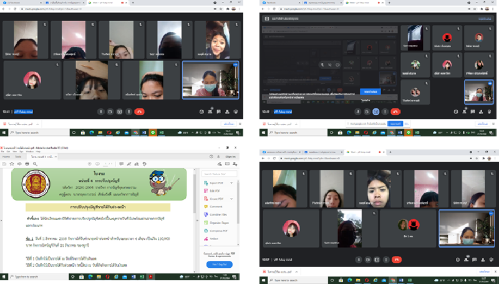Click red hang-up button in top-left Meet
This screenshot has height=284, width=499.
point(138,111)
